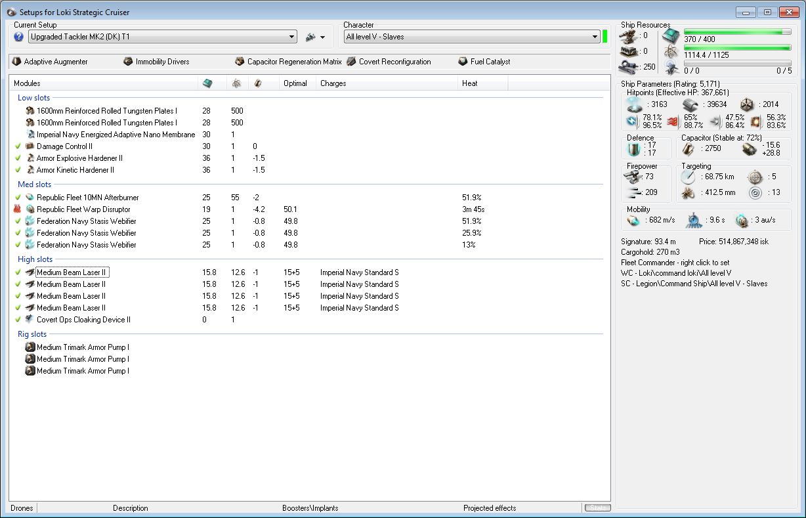This screenshot has width=806, height=518.
Task: Toggle the overheat flame on Republic Fleet Warp Disruptor
Action: click(x=18, y=209)
